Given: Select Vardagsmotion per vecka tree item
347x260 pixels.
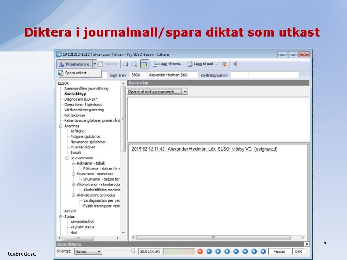Looking at the screenshot, I should (102, 200).
